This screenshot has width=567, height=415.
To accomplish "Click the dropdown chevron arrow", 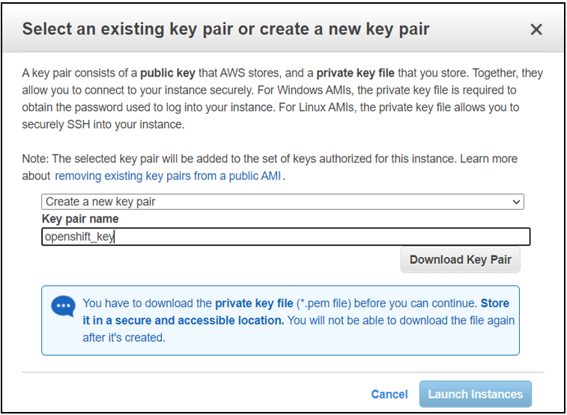I will [x=516, y=202].
